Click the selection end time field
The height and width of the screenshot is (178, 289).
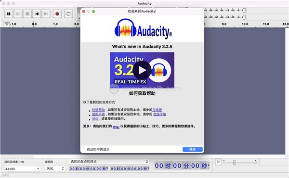(129, 168)
